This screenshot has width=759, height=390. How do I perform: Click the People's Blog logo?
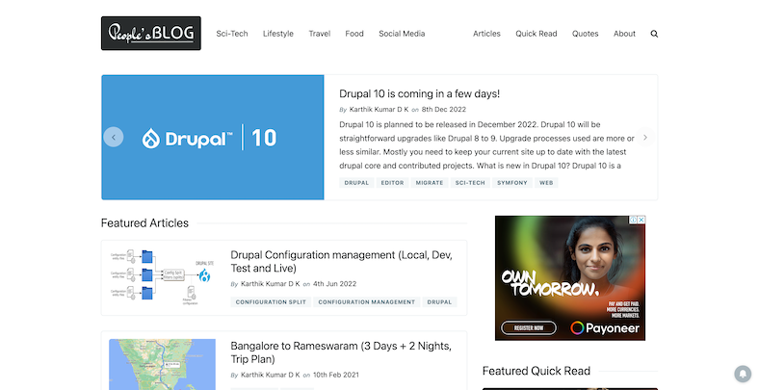tap(150, 33)
